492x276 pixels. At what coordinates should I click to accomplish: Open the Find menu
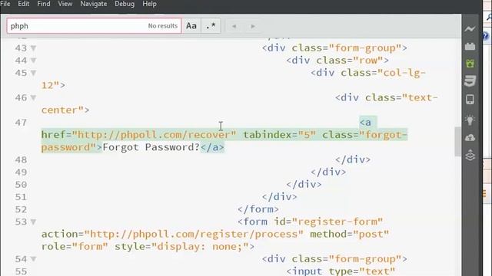44,4
